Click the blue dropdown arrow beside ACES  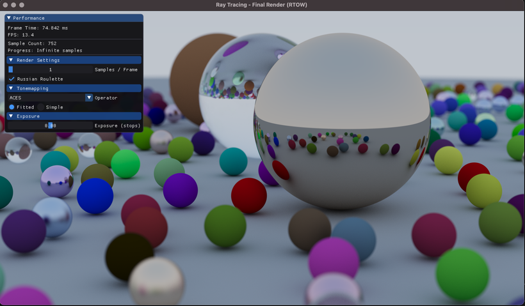point(89,98)
